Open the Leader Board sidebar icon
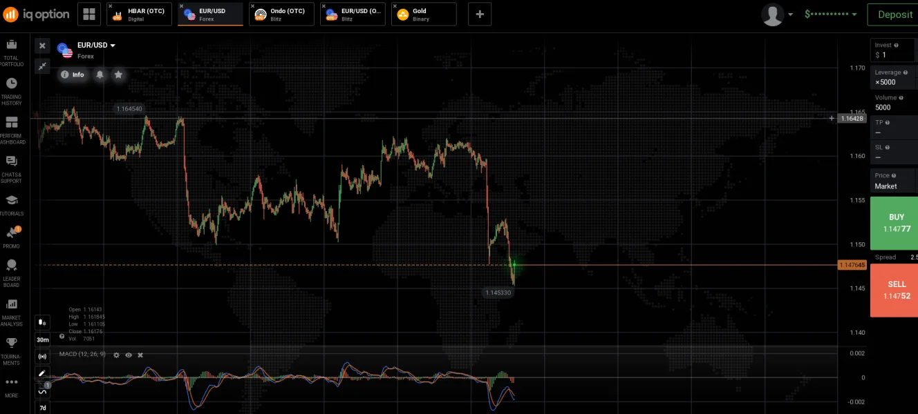 12,273
